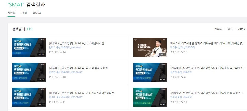Image resolution: width=247 pixels, height=111 pixels.
Task: Visit channel 합격의 중심, 케듀아이 under Module A_PART 1
Action: (x=181, y=72)
